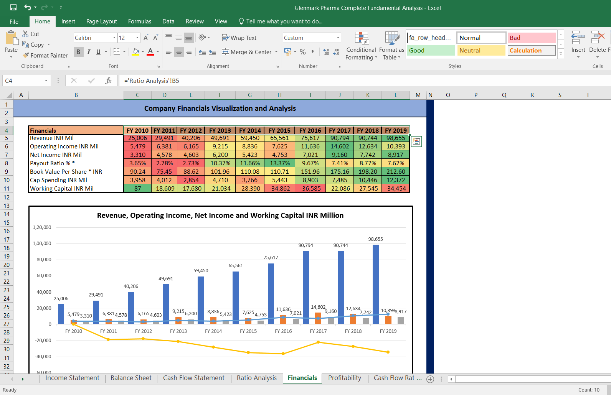Decrease indent icon
Viewport: 611px width, 395px height.
202,52
